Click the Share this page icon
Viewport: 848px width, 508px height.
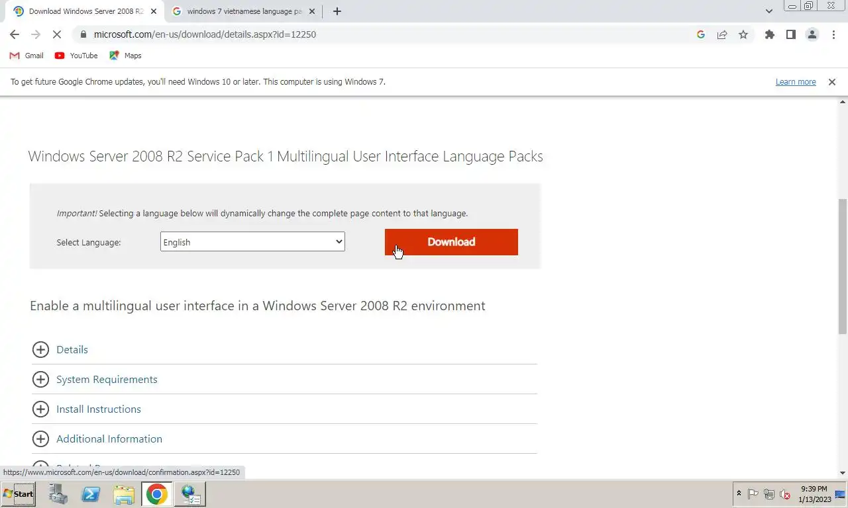722,34
